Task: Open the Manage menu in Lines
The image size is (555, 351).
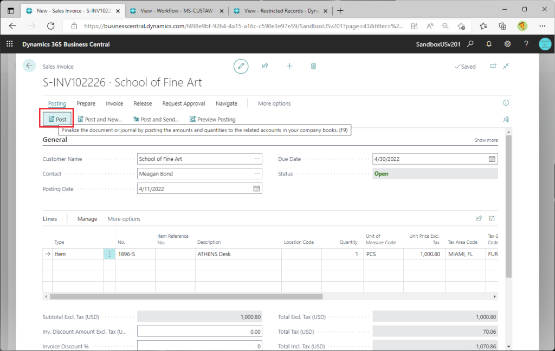Action: 87,219
